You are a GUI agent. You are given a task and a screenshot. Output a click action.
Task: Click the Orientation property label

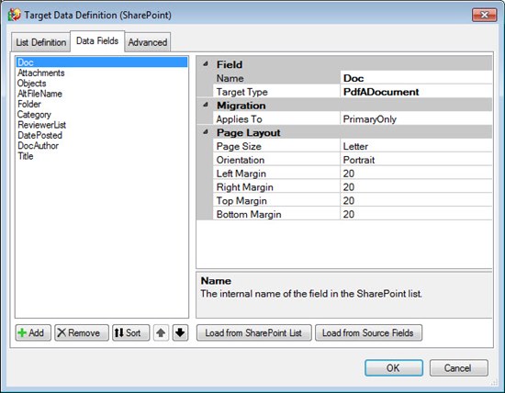[241, 160]
